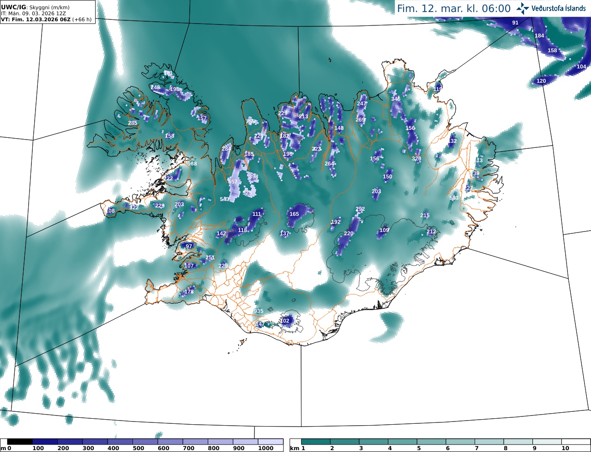Viewport: 591px width, 452px height.
Task: Click the visibility value 91 in the top-right corner
Action: (x=515, y=23)
